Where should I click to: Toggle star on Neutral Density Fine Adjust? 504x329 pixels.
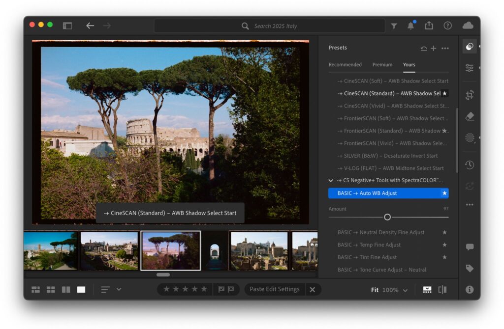[x=444, y=232]
